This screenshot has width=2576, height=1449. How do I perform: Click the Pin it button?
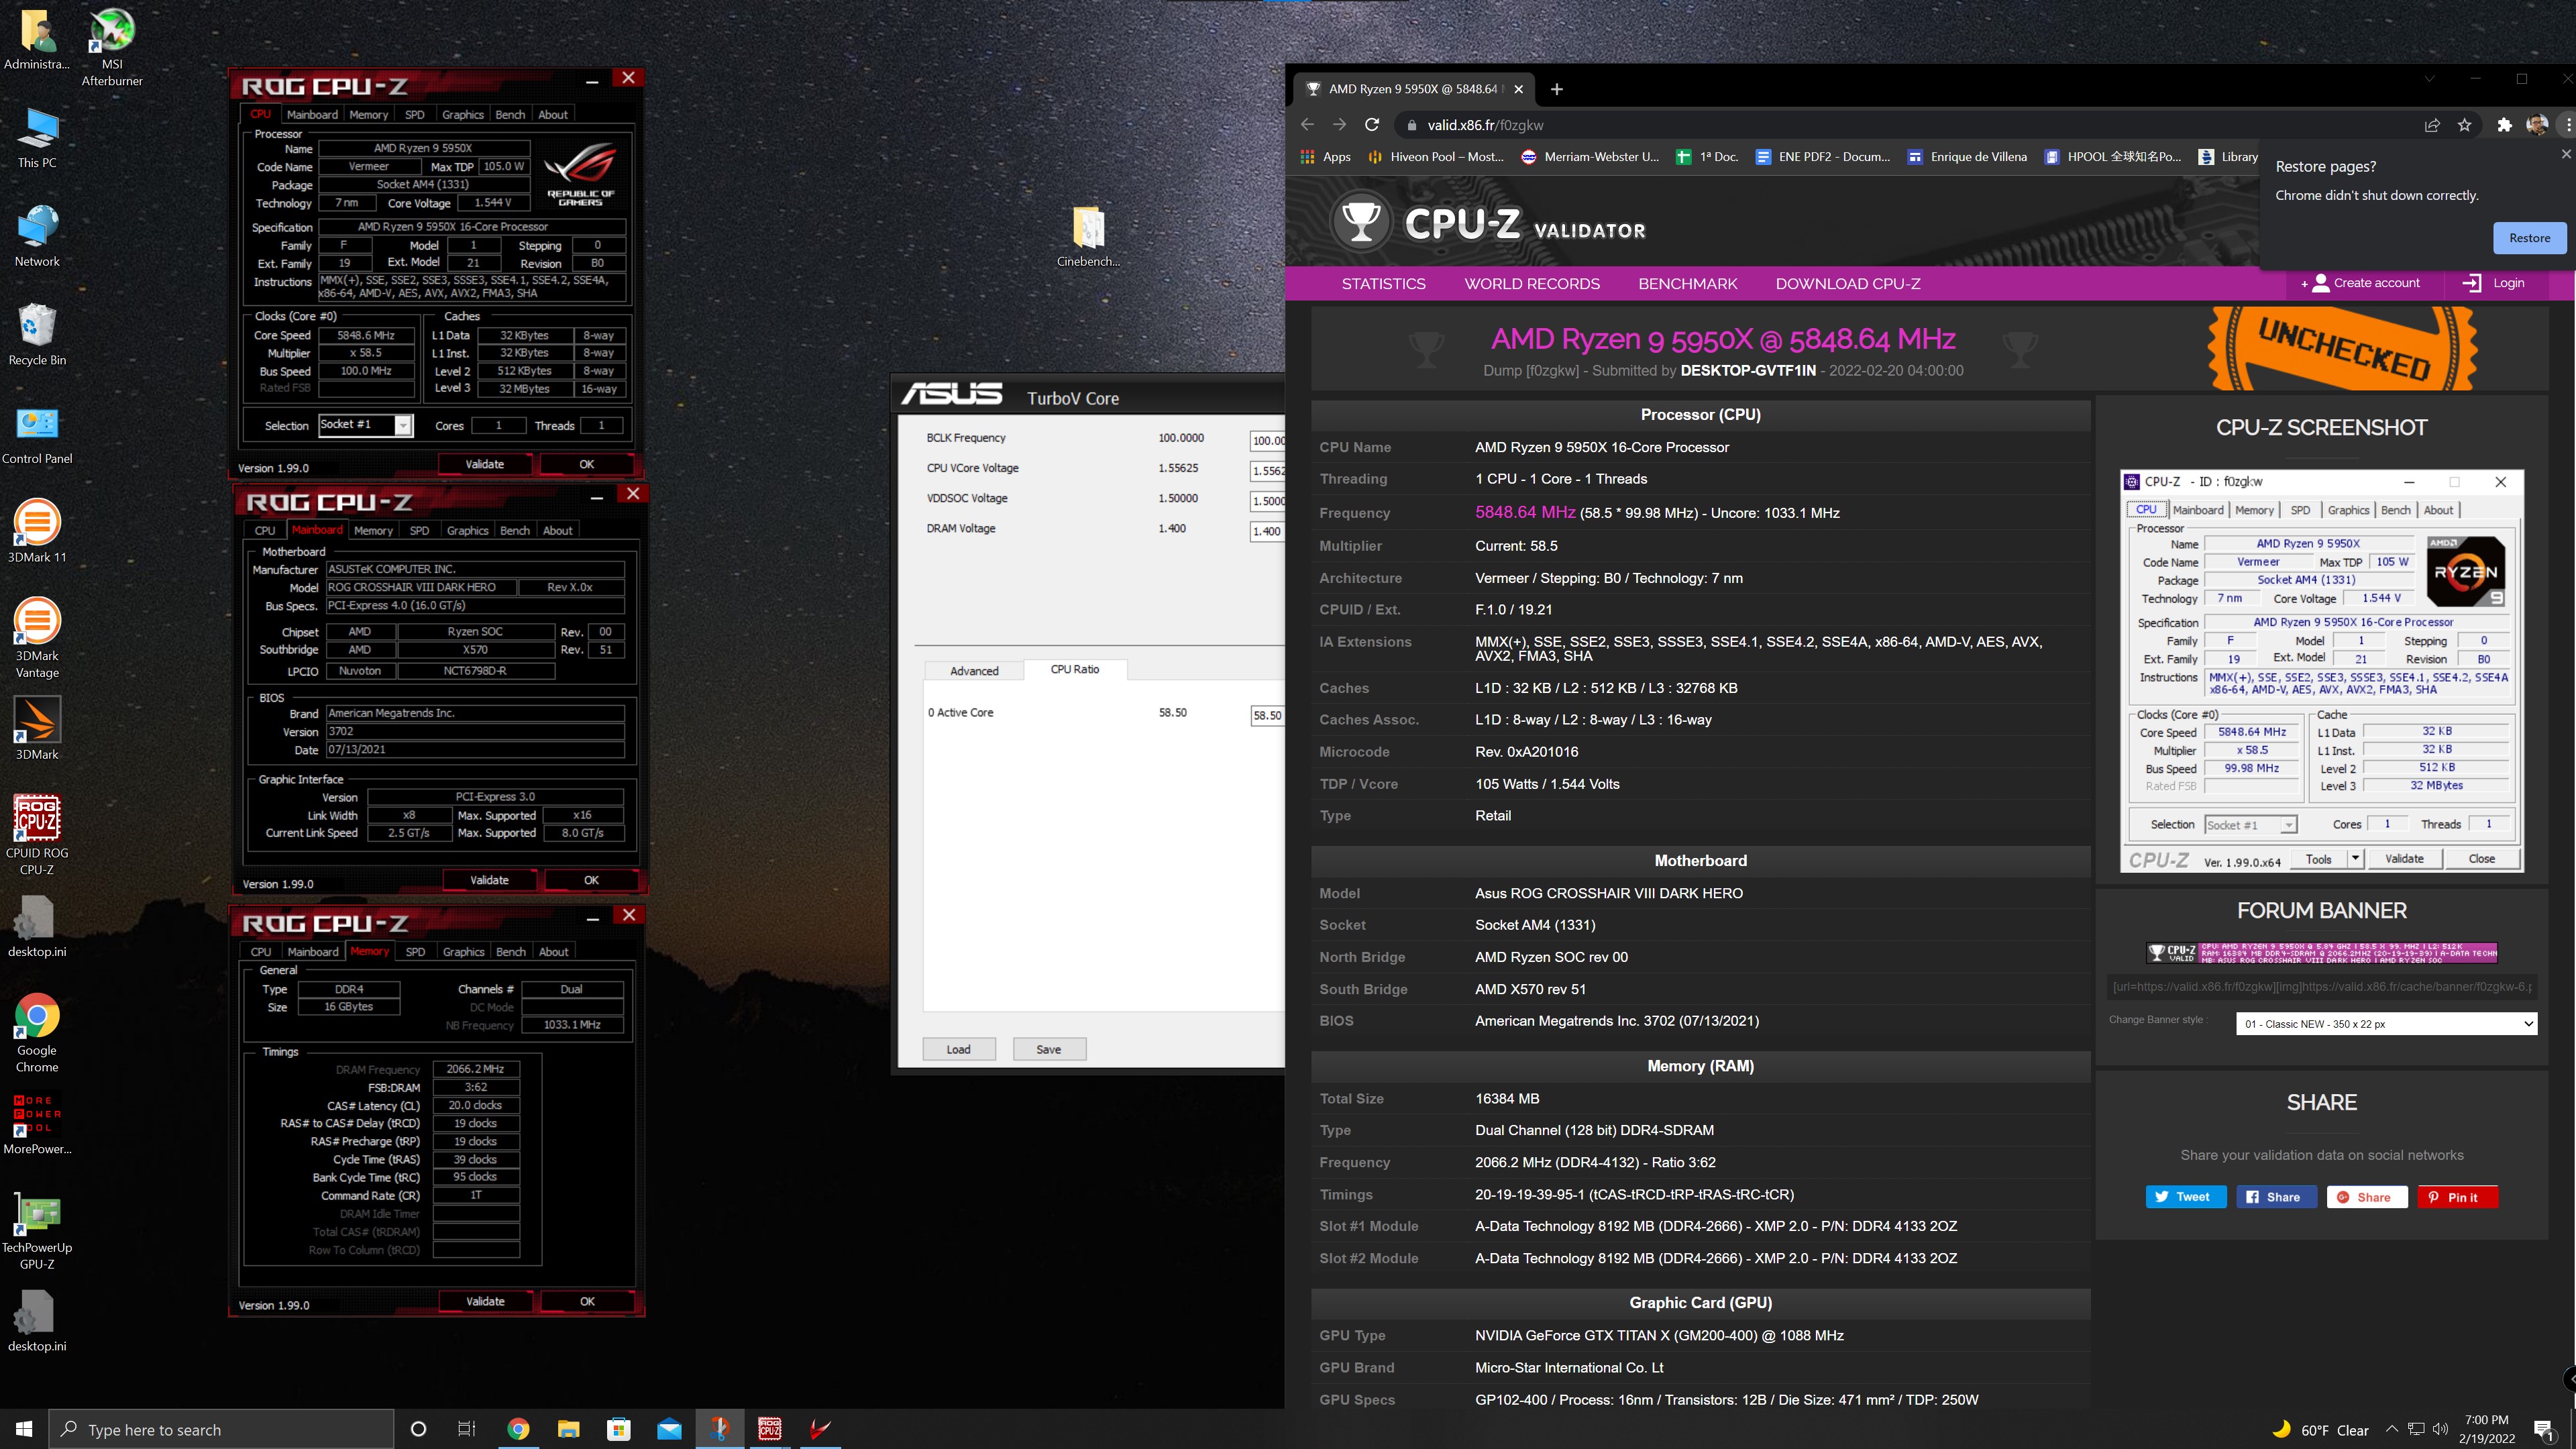pos(2457,1197)
